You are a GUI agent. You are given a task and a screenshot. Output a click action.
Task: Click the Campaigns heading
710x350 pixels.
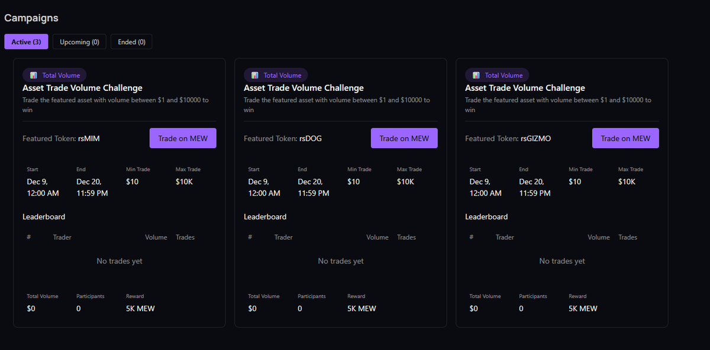pyautogui.click(x=31, y=18)
